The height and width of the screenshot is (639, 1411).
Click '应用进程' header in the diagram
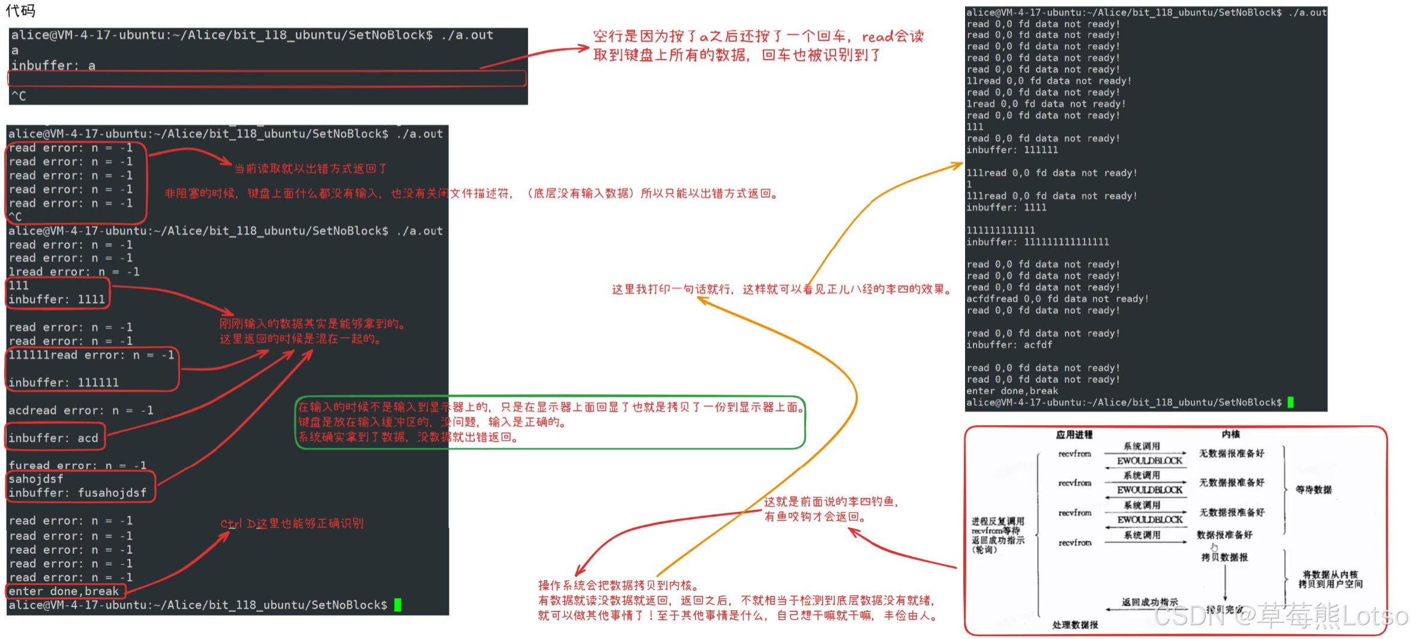click(x=1074, y=434)
